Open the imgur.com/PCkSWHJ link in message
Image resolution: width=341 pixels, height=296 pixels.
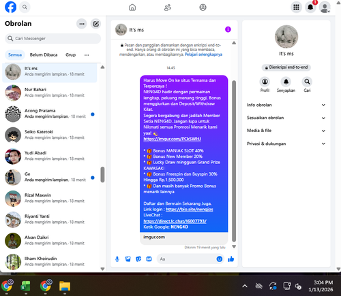pyautogui.click(x=172, y=139)
